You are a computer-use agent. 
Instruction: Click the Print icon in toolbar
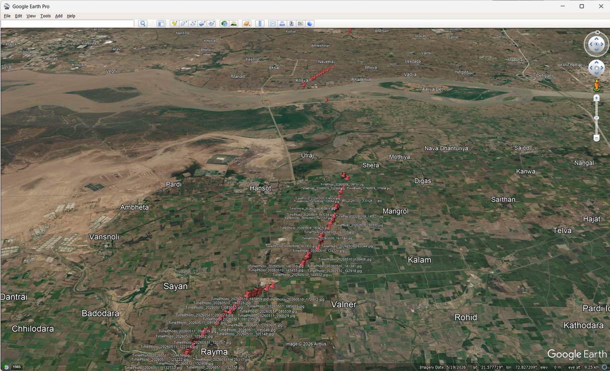tap(282, 23)
